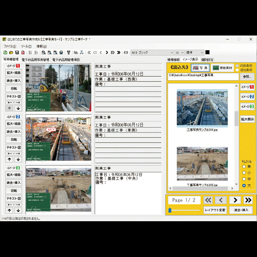Screen dimensions: 257x257
Task: Go to last page with double-right arrow
Action: click(x=248, y=200)
